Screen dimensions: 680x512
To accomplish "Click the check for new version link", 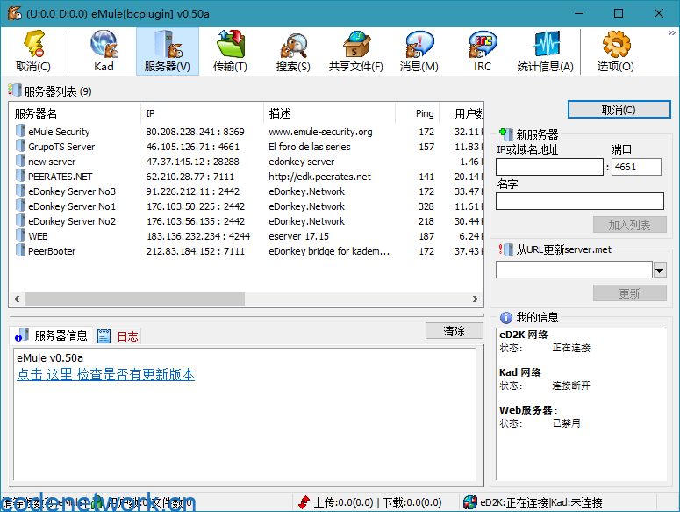I will coord(105,375).
